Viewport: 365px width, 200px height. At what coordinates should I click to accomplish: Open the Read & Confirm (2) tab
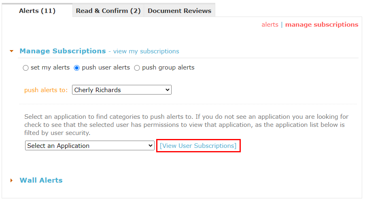point(108,11)
